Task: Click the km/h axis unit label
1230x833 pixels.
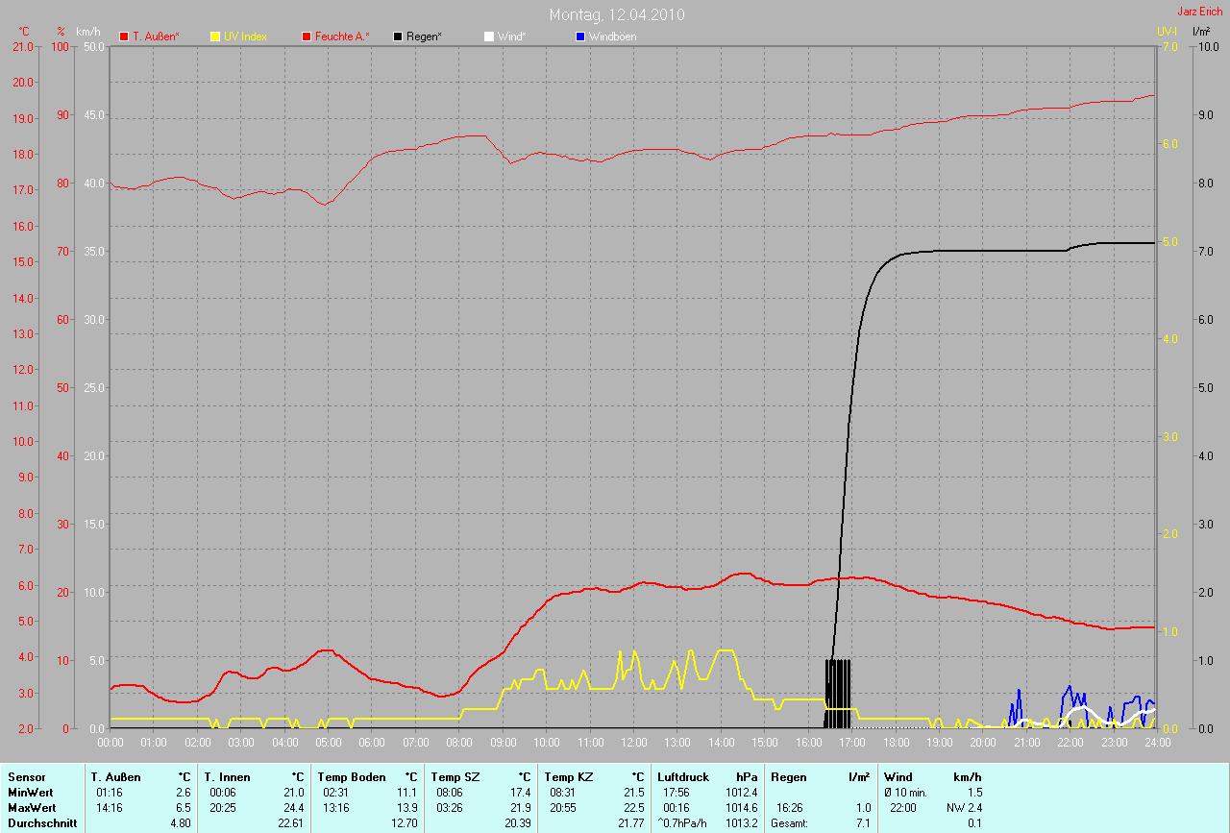Action: coord(91,32)
